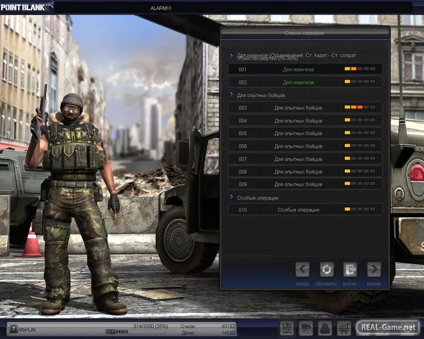Image resolution: width=424 pixels, height=339 pixels.
Task: Go back with the назад arrow icon
Action: [x=302, y=269]
